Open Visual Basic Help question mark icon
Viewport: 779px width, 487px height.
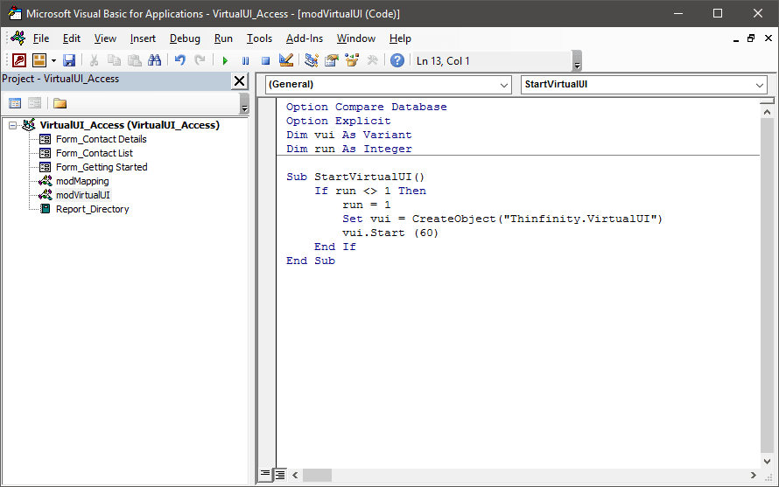[x=397, y=60]
